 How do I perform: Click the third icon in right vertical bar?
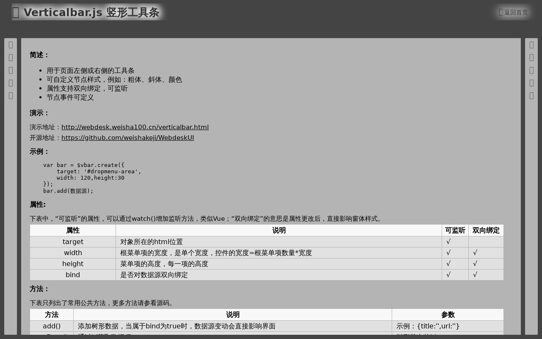(x=531, y=70)
